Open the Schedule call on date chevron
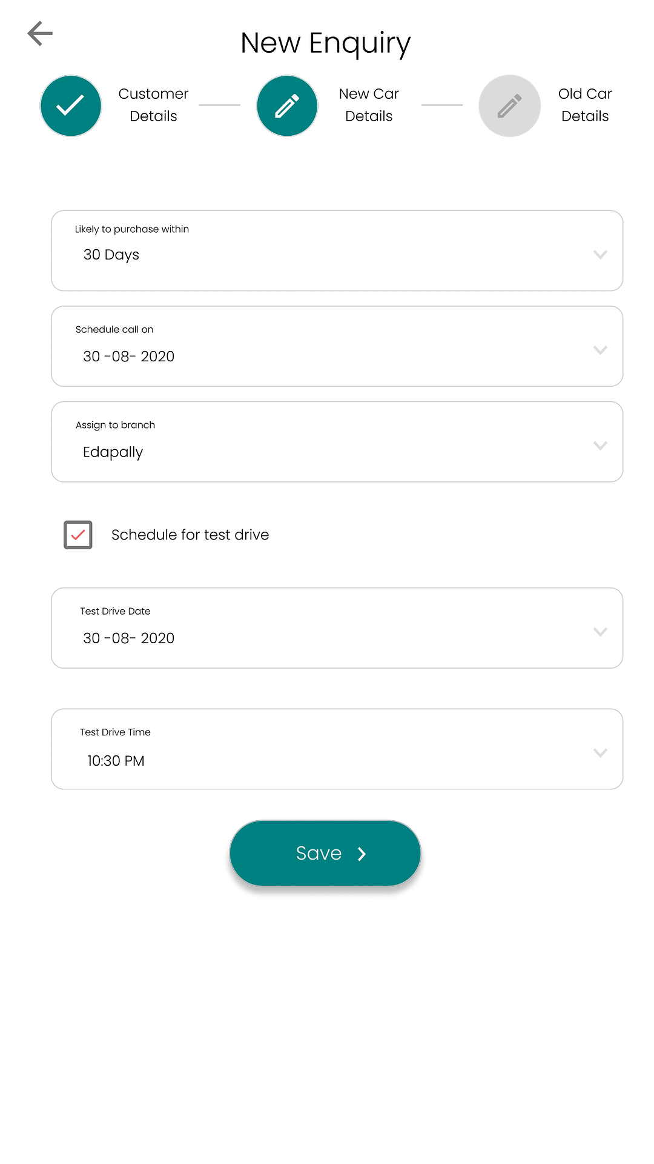The width and height of the screenshot is (654, 1164). pyautogui.click(x=600, y=350)
